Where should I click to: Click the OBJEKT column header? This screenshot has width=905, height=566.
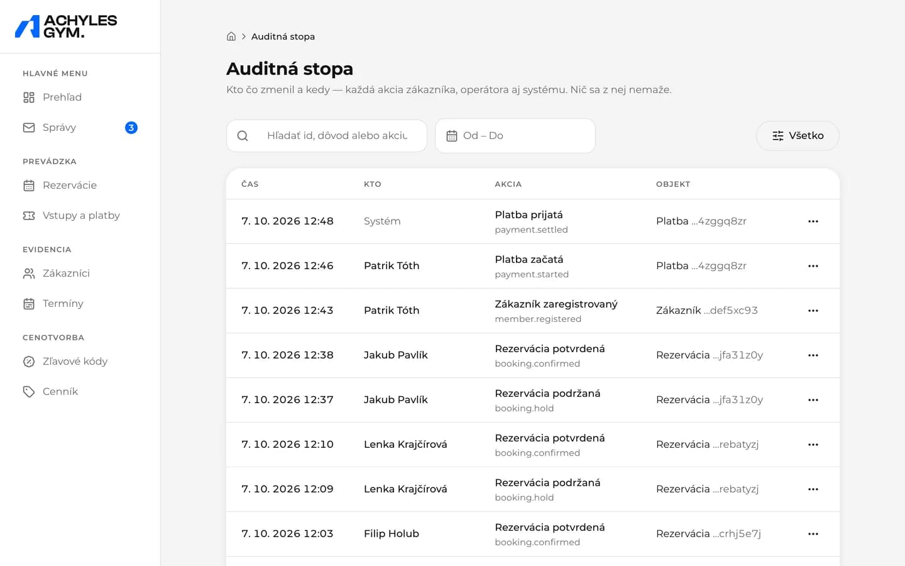673,184
